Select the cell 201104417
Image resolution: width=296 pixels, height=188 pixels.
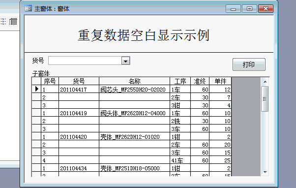[x=79, y=89]
